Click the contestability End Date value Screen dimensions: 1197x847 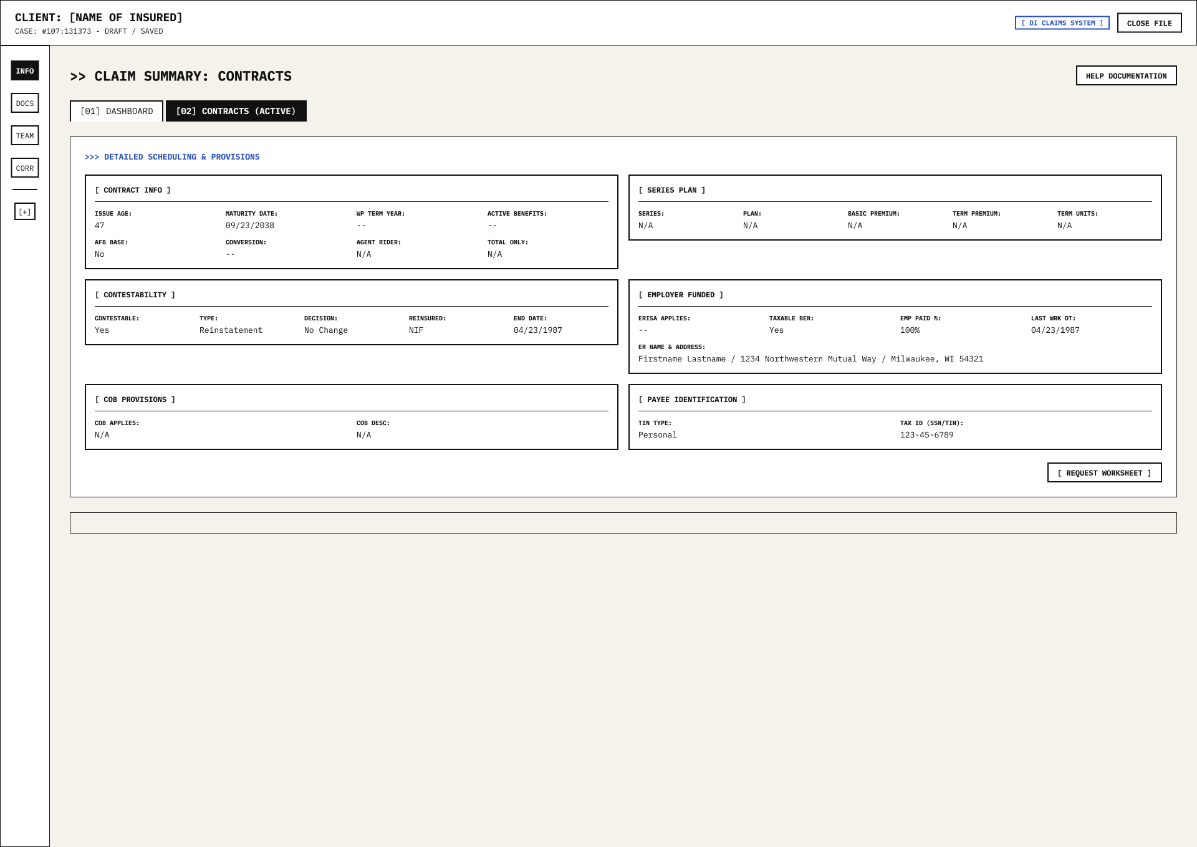tap(538, 330)
